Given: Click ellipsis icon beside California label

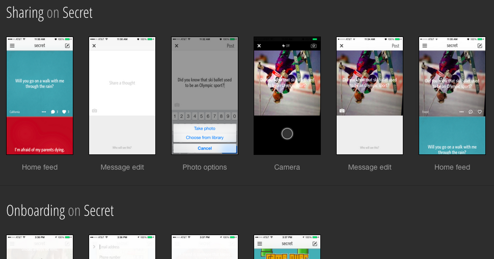Looking at the screenshot, I should coord(44,112).
